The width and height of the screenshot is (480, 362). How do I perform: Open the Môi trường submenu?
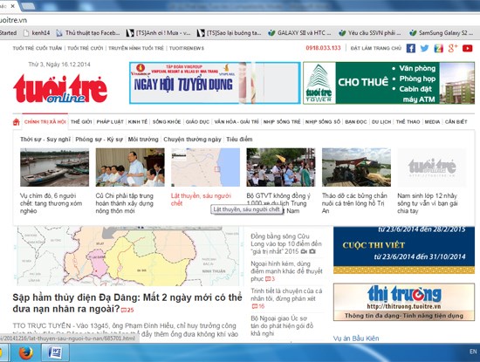coord(143,140)
